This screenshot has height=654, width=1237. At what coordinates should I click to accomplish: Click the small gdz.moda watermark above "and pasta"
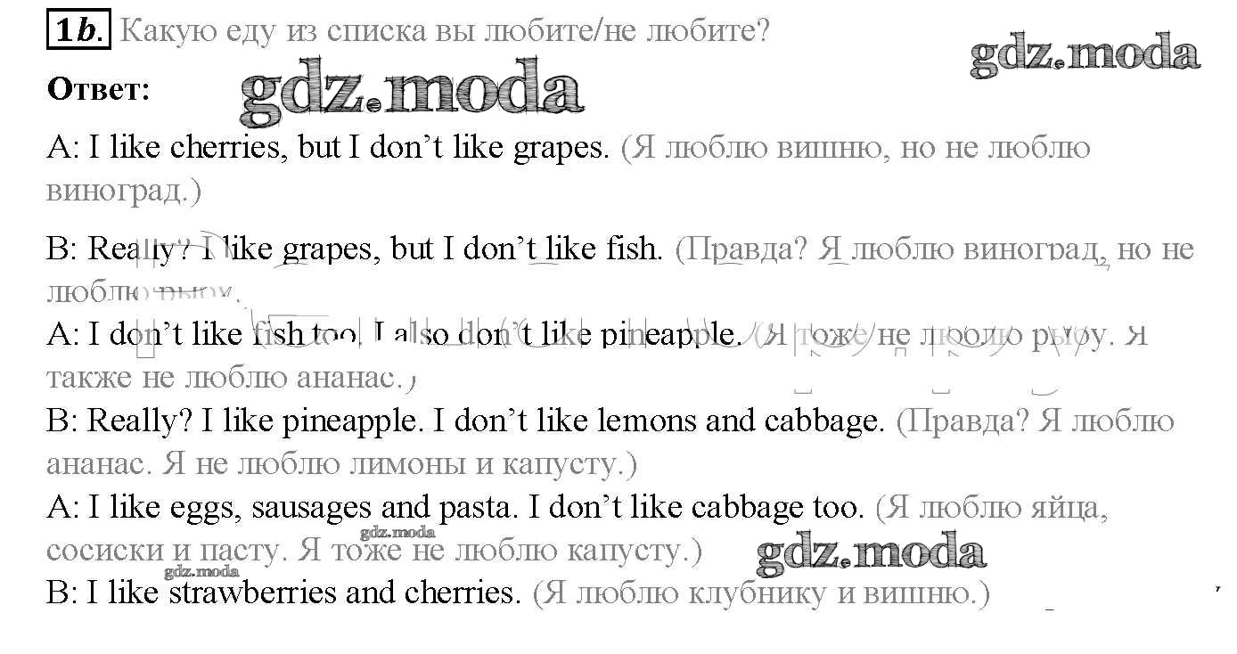[398, 533]
